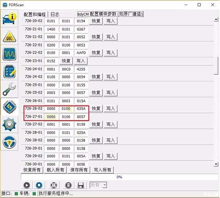Click 恢复所有 button
Screen dimensions: 220x198
pos(32,170)
